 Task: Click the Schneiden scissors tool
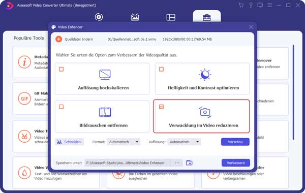pos(69,142)
